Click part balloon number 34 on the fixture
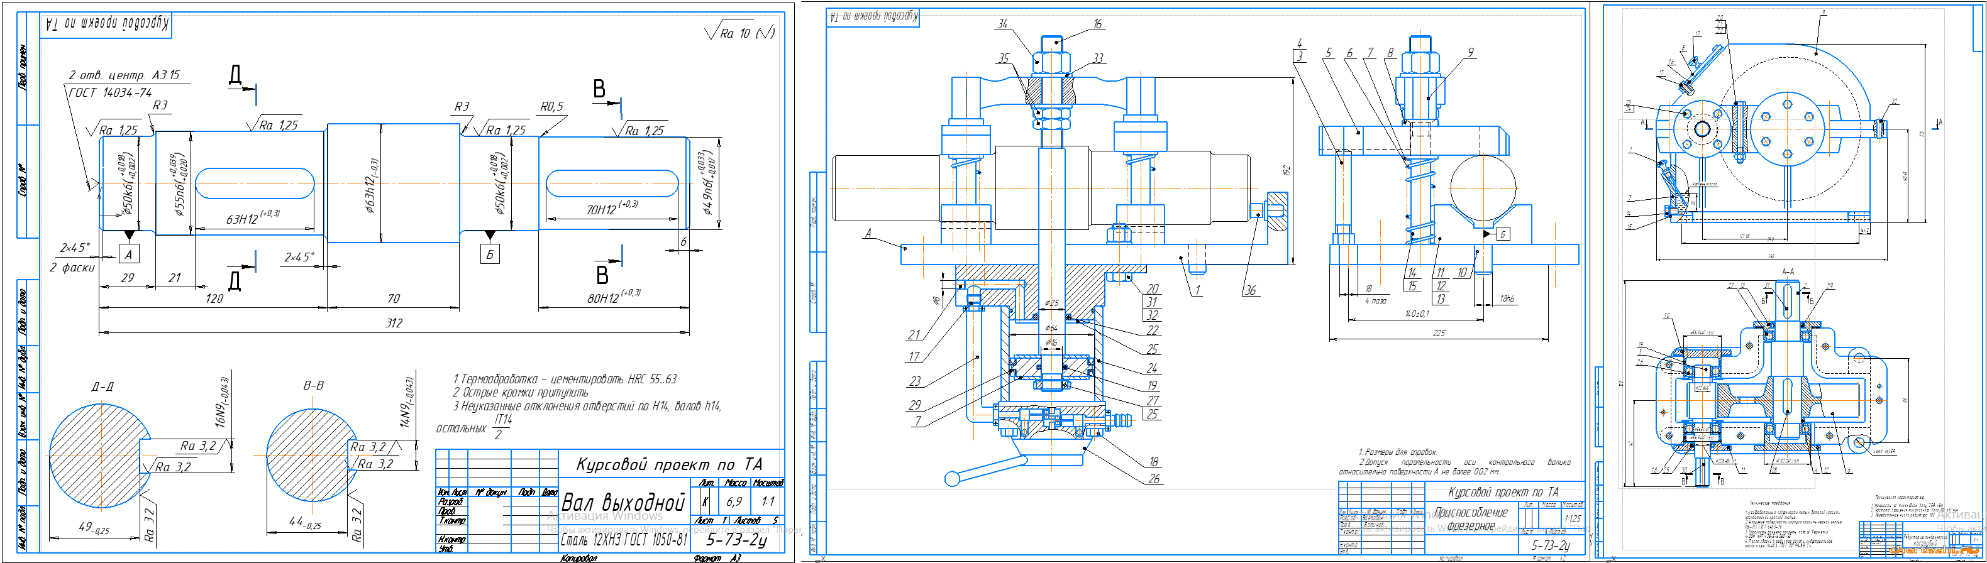 click(1002, 24)
